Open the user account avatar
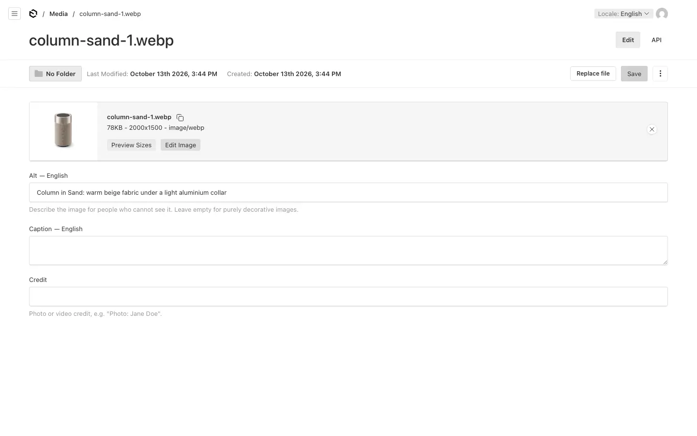Viewport: 697px width, 436px height. point(662,14)
